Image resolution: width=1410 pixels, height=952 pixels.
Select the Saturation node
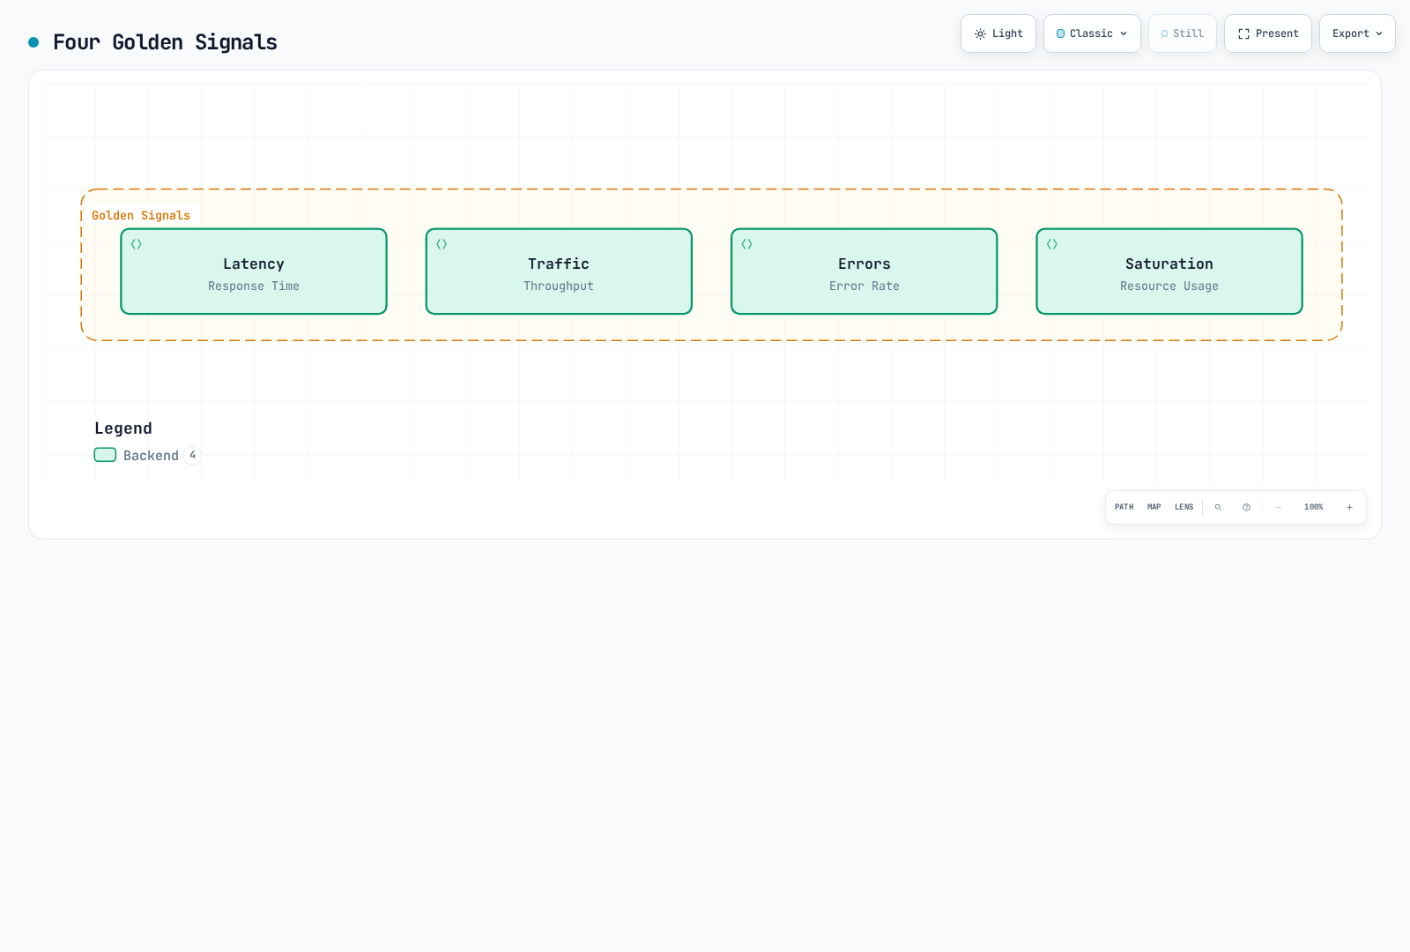tap(1169, 271)
